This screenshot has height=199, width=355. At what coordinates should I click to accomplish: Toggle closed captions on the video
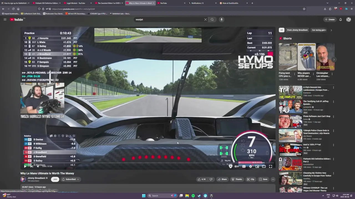(244, 166)
